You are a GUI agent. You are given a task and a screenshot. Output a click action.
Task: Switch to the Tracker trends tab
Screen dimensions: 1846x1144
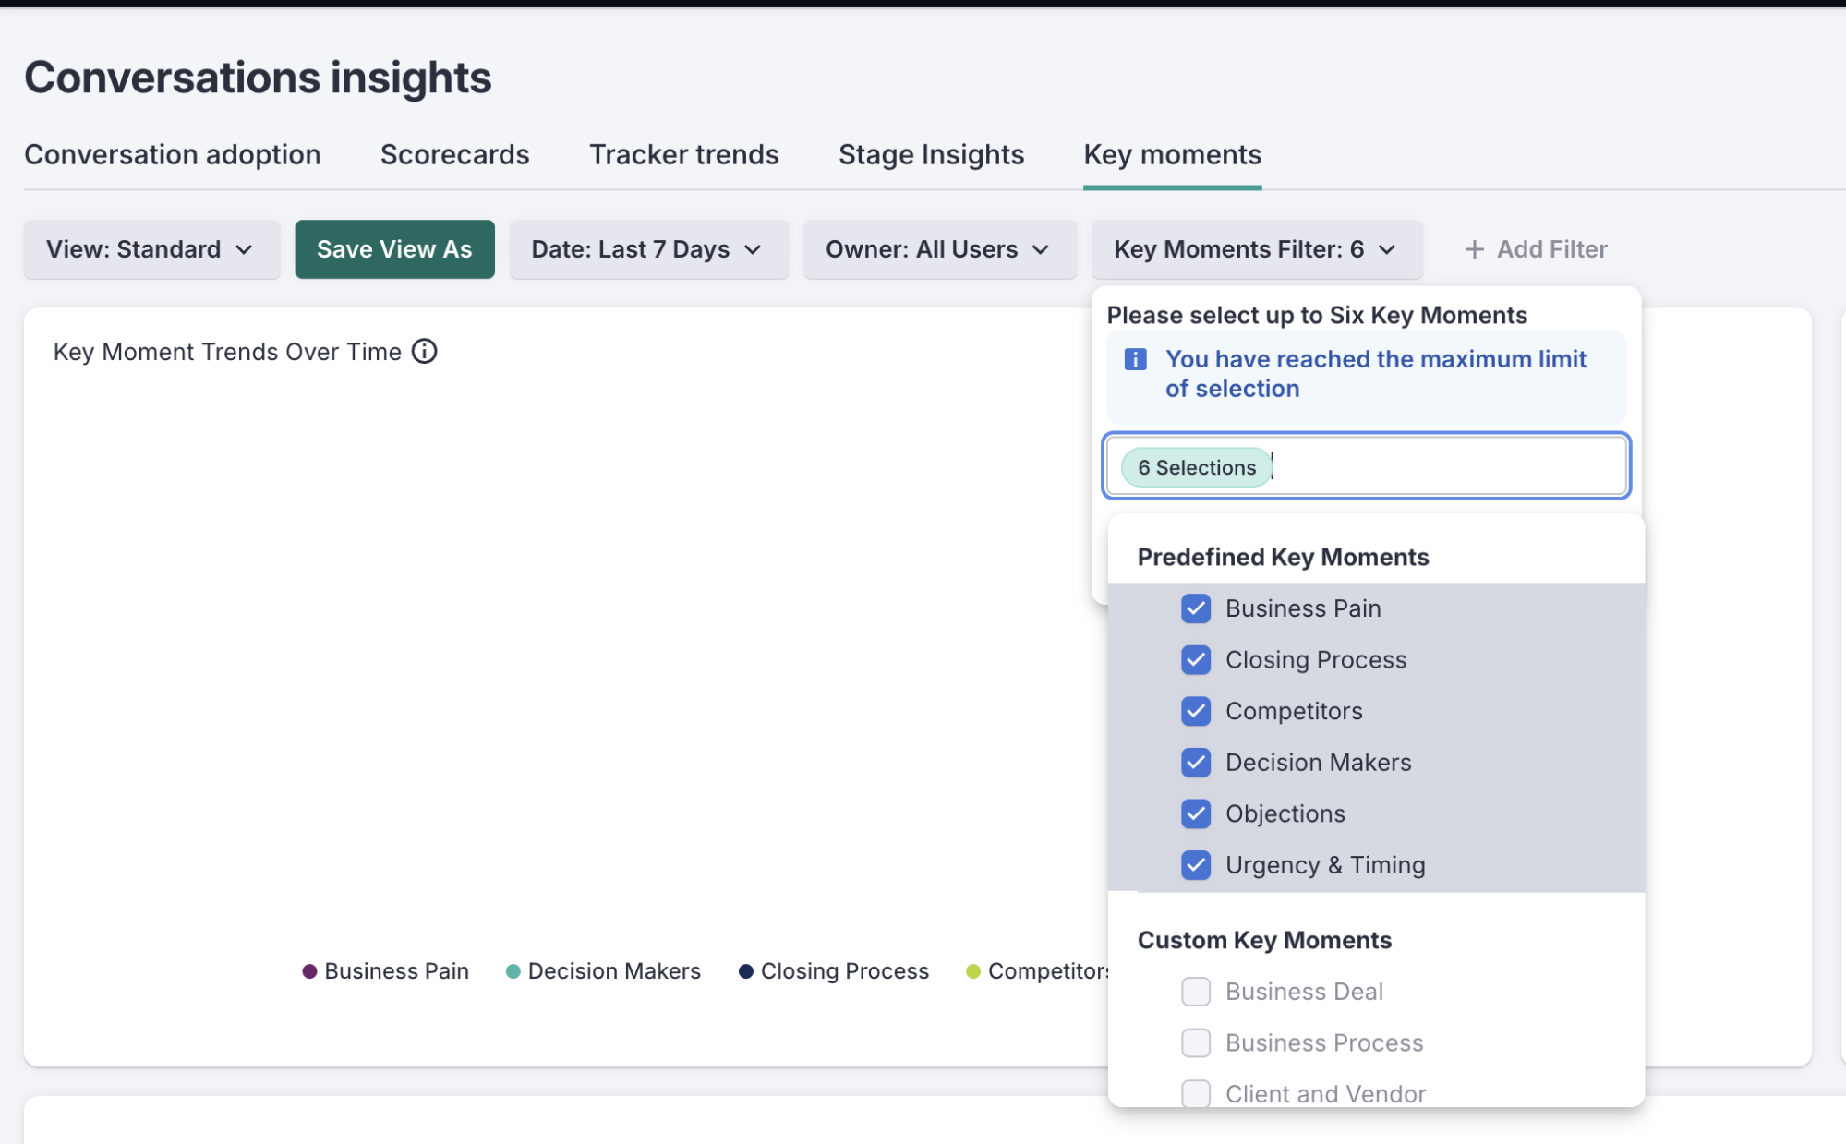point(684,154)
